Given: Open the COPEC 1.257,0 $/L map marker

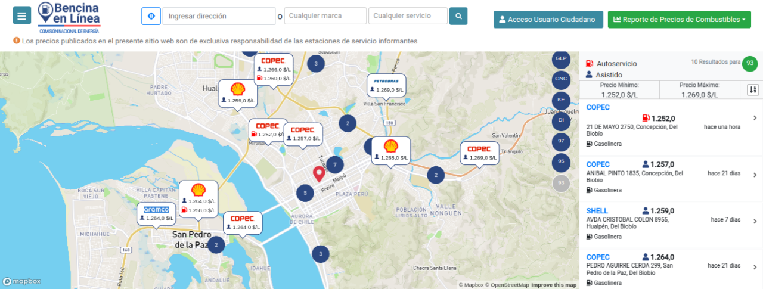Looking at the screenshot, I should click(303, 134).
